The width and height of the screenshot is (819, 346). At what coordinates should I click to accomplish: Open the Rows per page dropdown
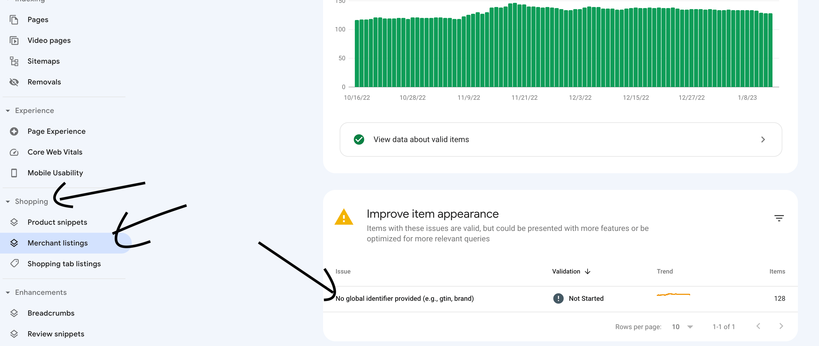(682, 327)
